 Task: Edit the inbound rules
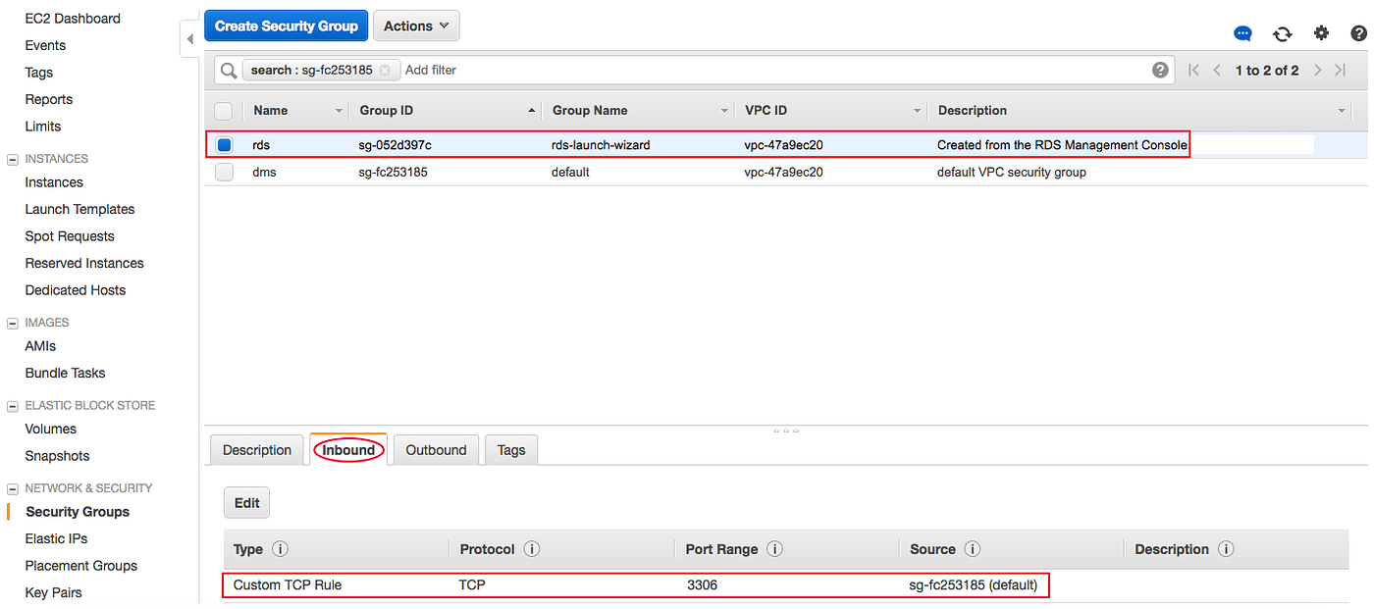coord(246,502)
